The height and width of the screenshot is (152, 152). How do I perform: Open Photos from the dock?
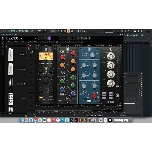[x=40, y=120]
